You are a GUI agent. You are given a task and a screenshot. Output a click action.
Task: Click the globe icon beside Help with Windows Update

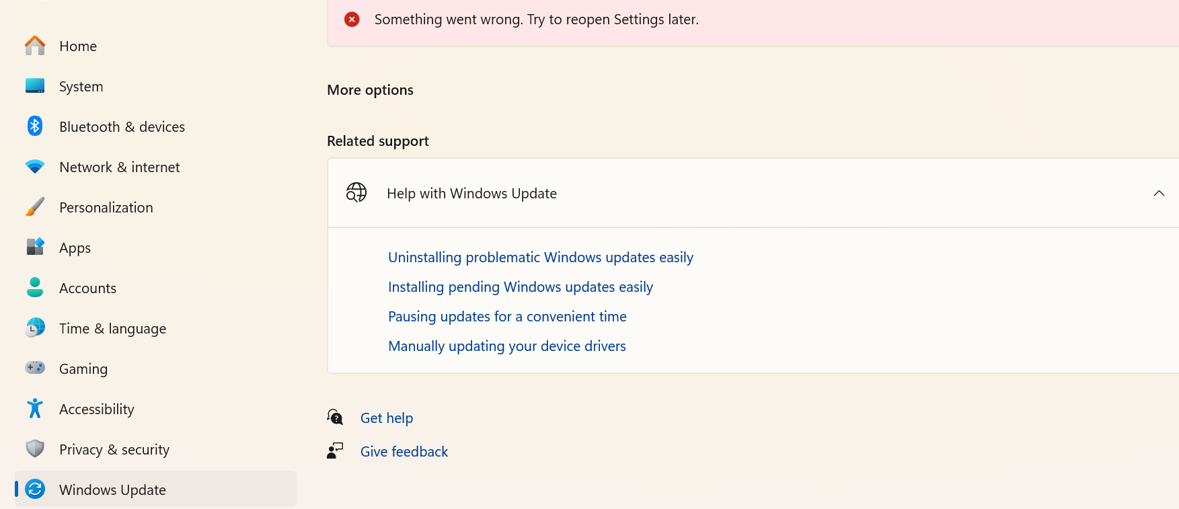tap(356, 193)
